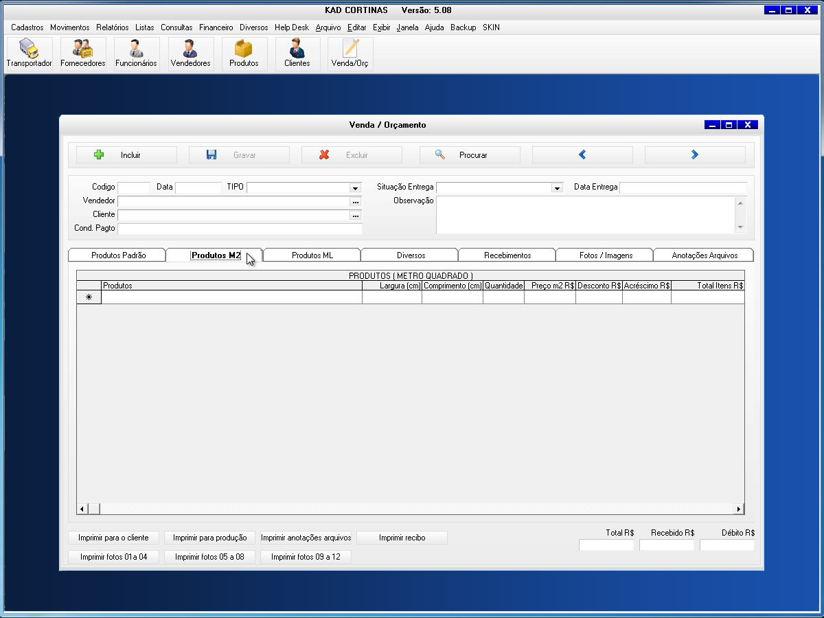Open the Vendedor lookup ellipsis button
The height and width of the screenshot is (618, 824).
355,202
